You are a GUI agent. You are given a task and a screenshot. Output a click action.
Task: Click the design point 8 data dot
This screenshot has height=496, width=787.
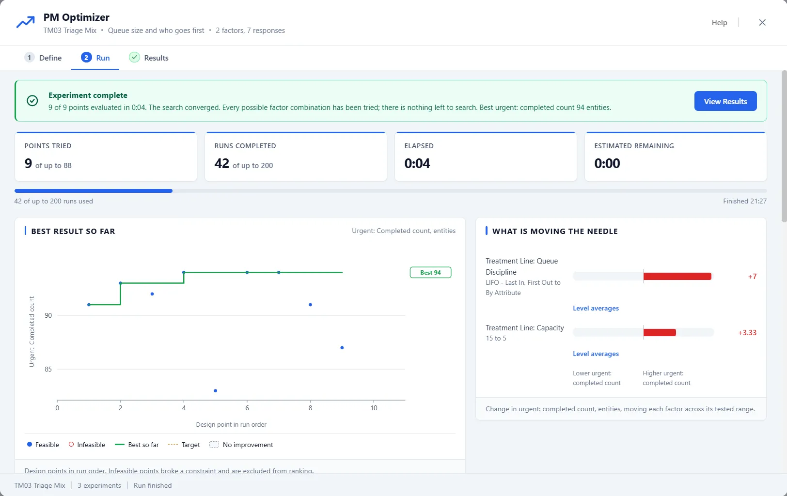coord(310,305)
